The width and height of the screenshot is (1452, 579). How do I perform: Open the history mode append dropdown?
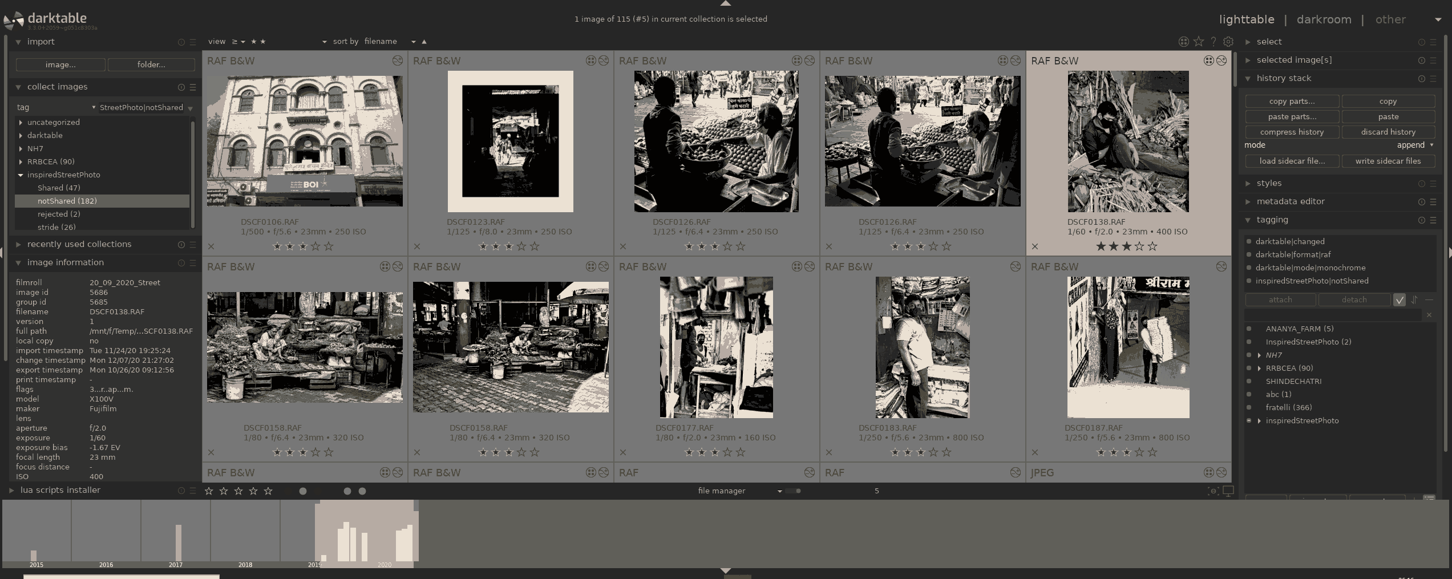(x=1415, y=145)
